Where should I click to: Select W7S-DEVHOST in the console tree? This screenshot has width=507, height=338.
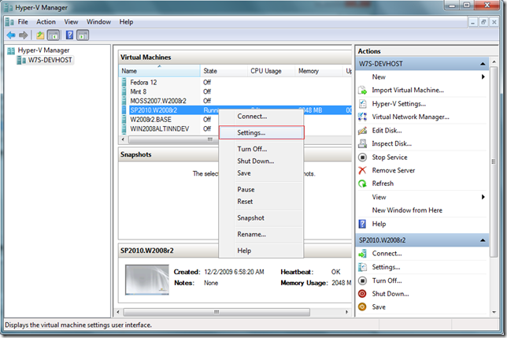coord(50,60)
